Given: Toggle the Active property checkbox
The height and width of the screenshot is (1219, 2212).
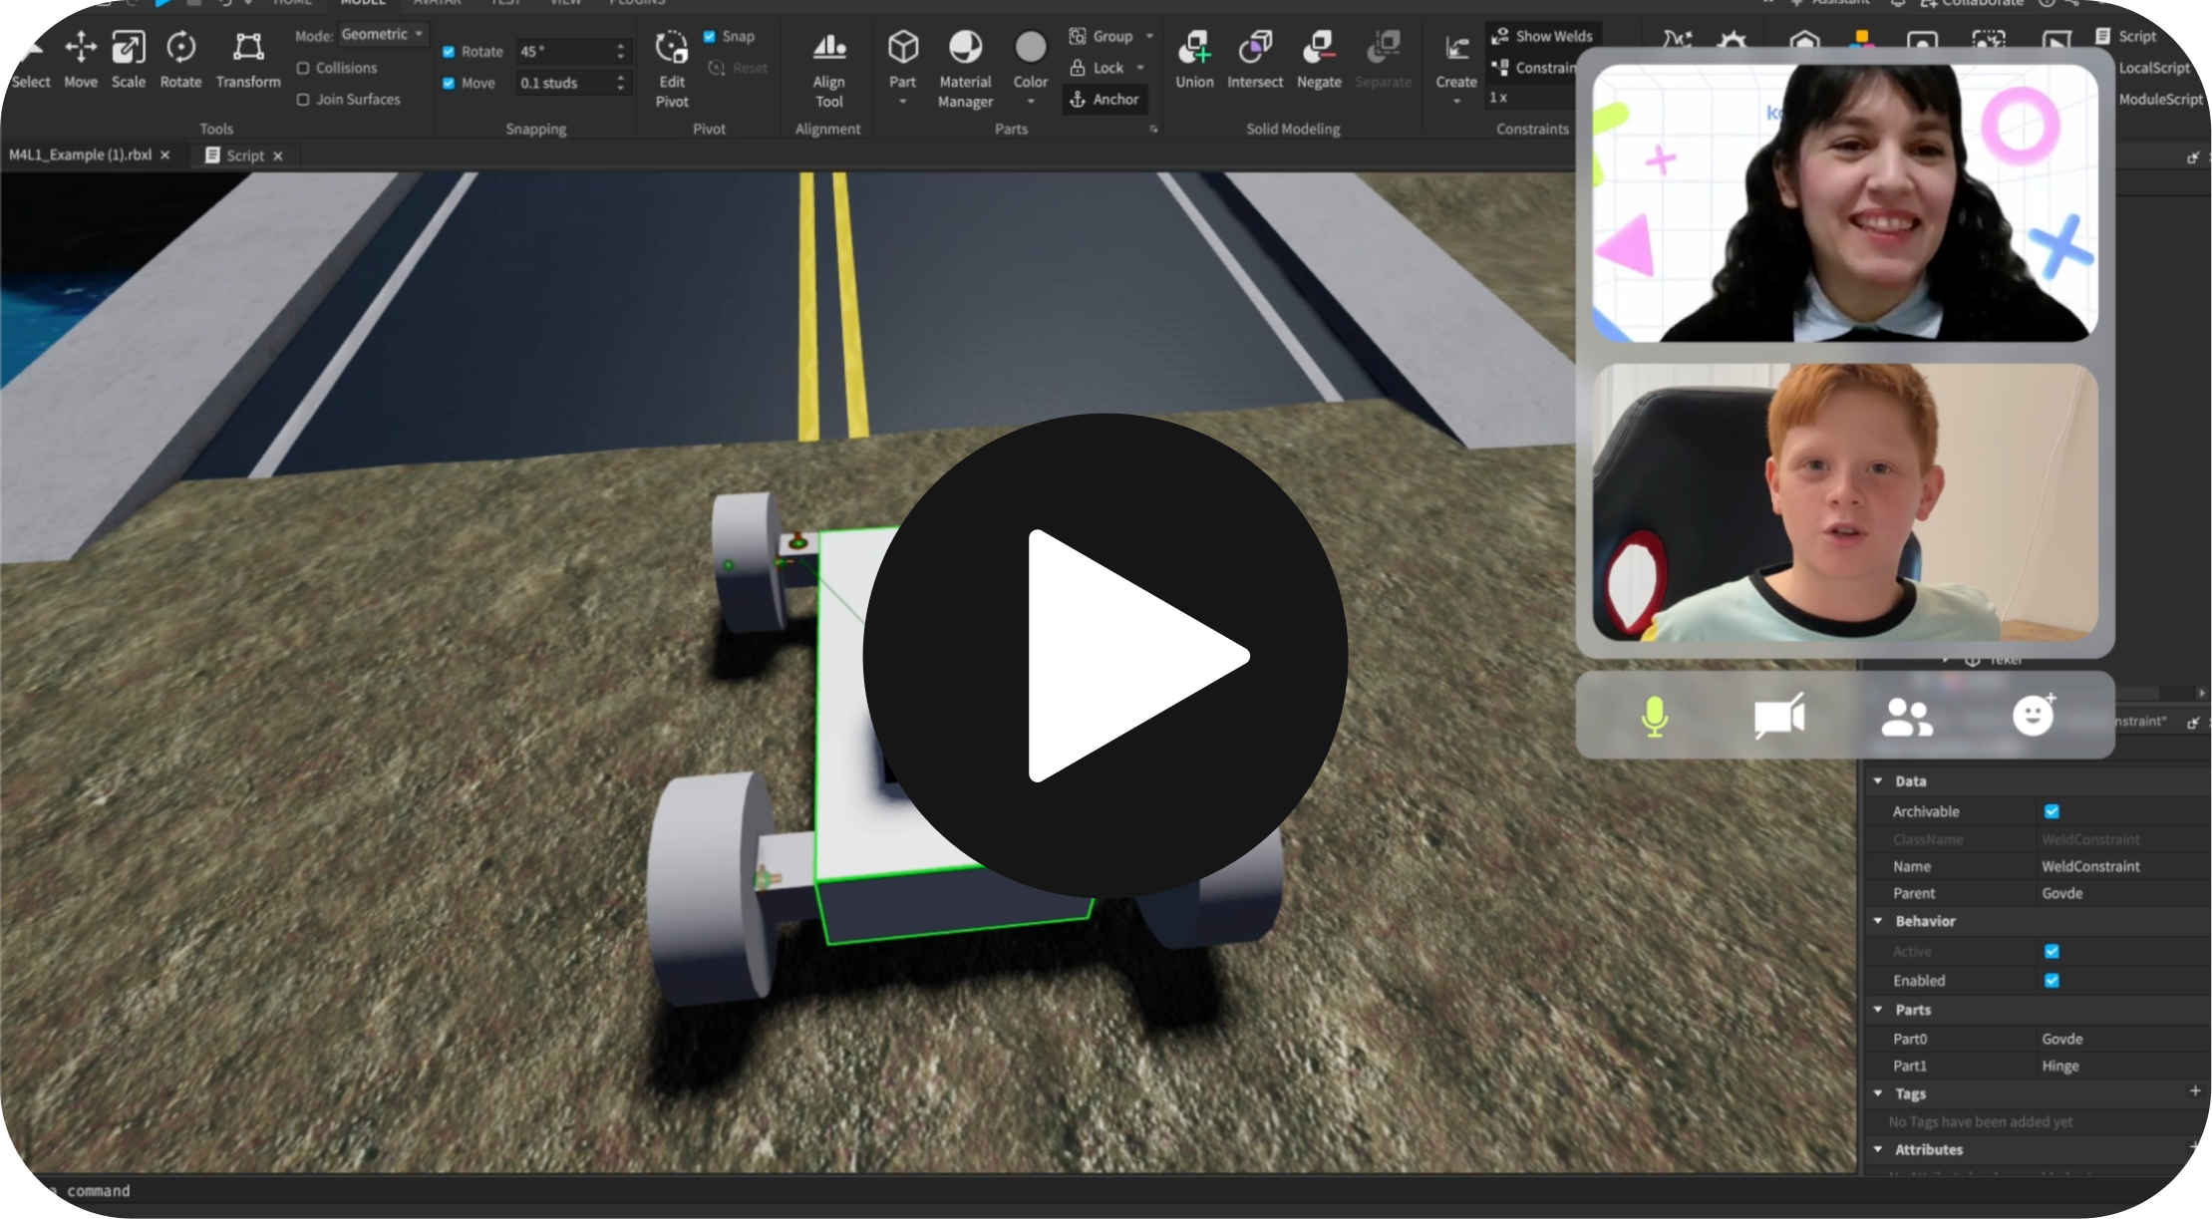Looking at the screenshot, I should point(2052,951).
